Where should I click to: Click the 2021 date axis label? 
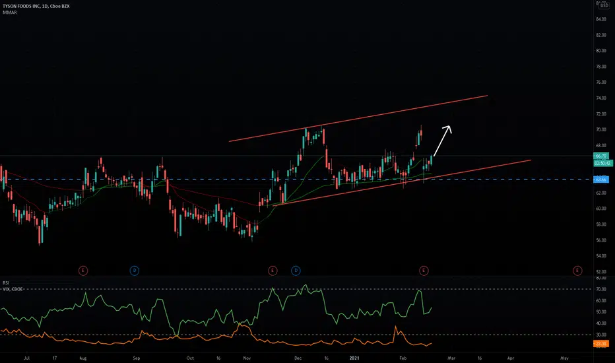[x=354, y=358]
